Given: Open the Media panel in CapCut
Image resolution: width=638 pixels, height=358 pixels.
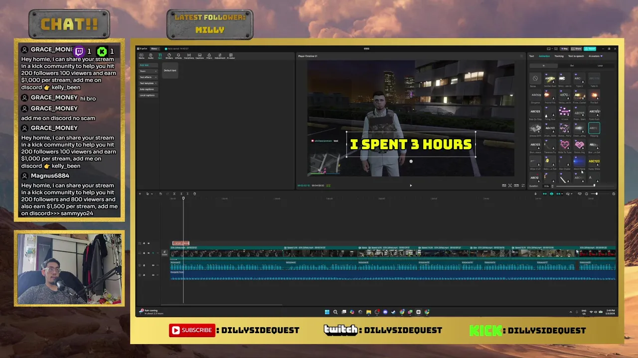Looking at the screenshot, I should coord(142,56).
